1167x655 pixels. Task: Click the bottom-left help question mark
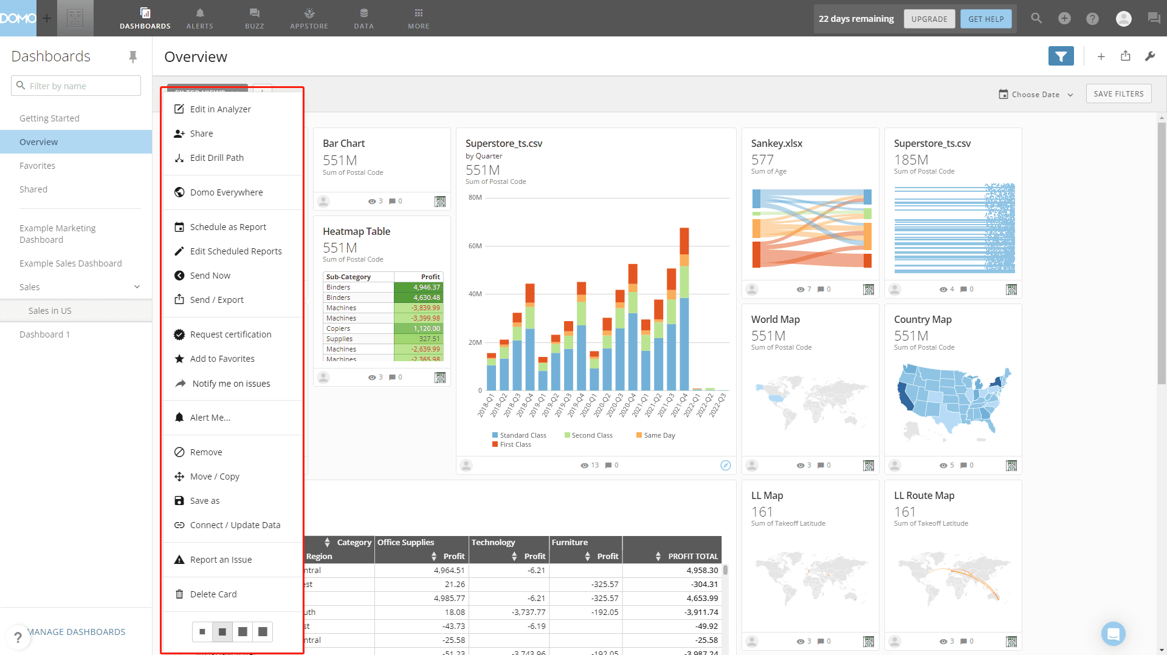pos(18,637)
